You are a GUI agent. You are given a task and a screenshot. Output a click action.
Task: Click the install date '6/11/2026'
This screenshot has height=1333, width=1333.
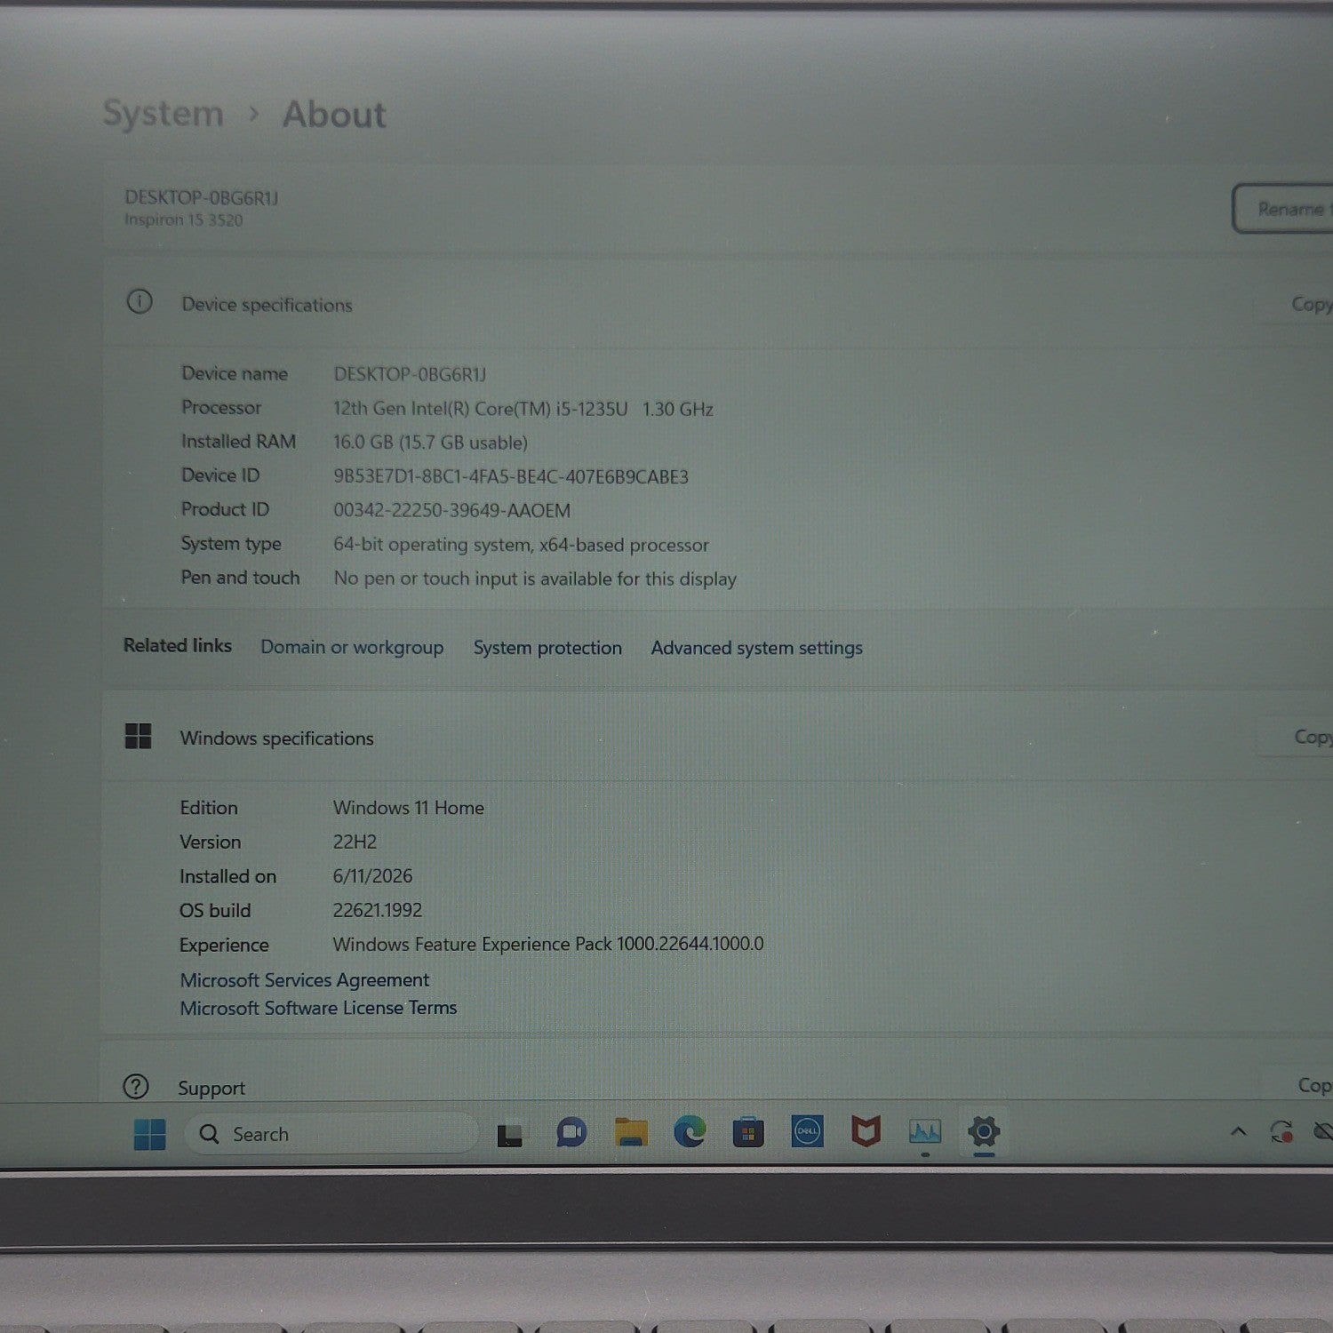(372, 875)
